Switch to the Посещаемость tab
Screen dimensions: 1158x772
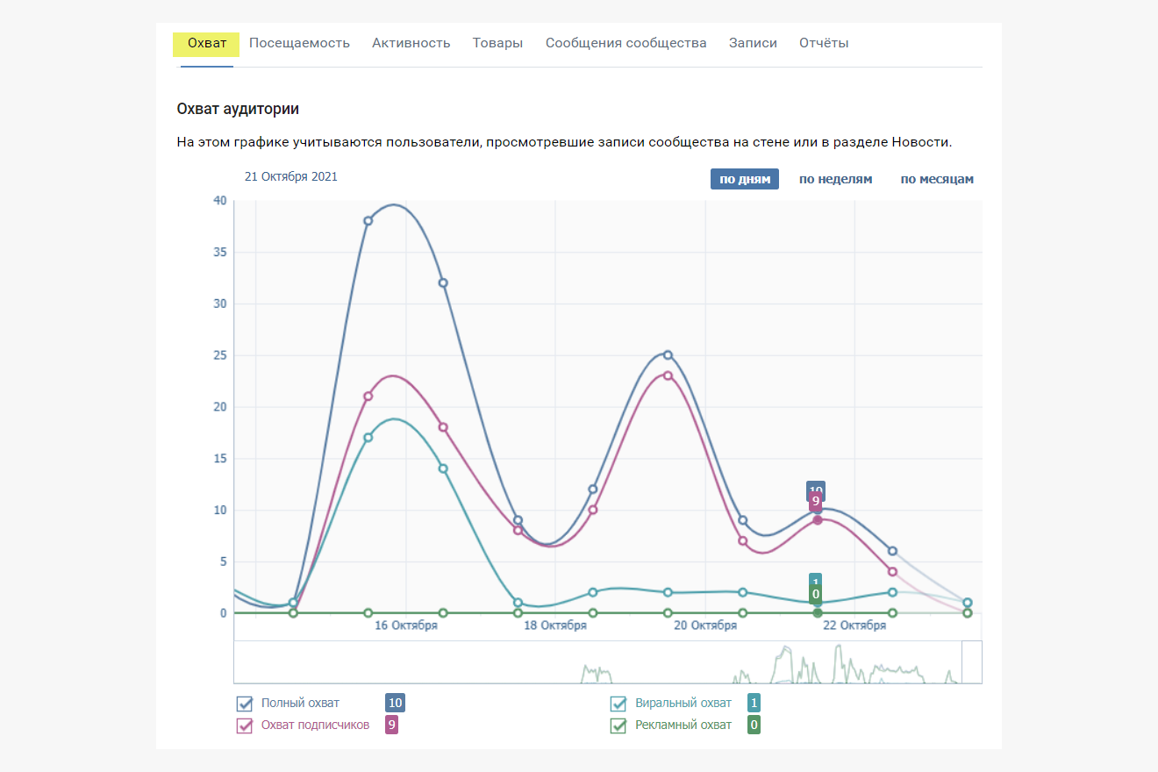299,43
